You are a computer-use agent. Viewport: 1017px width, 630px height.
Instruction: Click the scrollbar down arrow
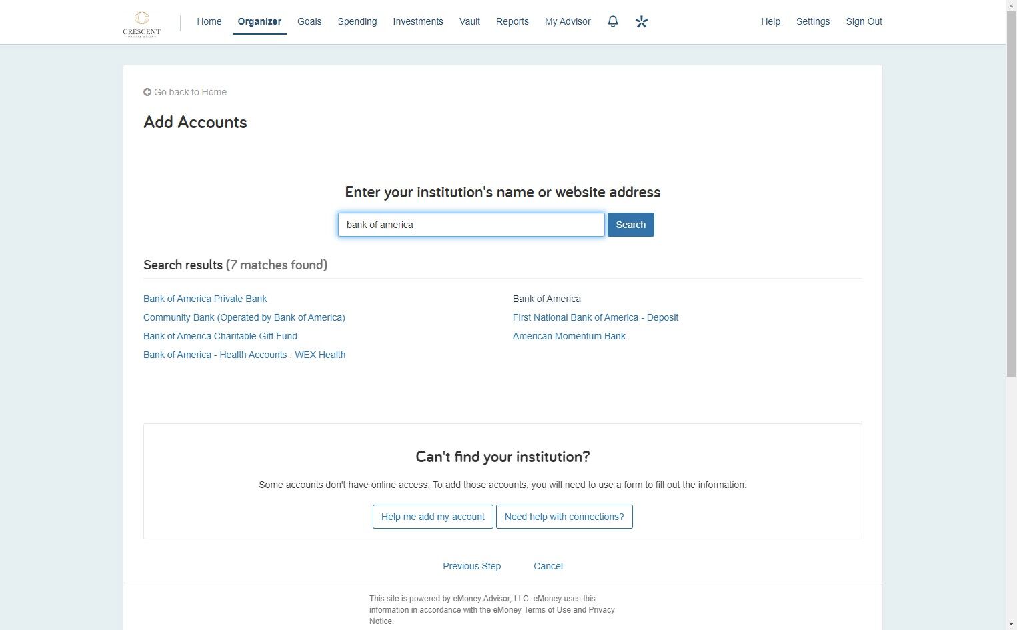pyautogui.click(x=1011, y=625)
